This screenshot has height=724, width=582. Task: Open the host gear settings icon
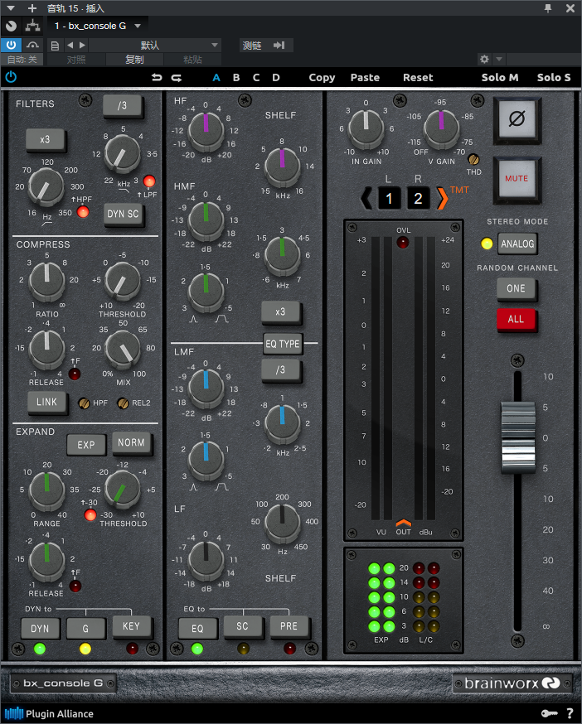pyautogui.click(x=484, y=59)
